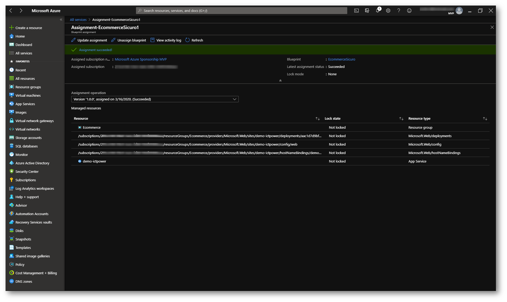Click the Microsoft.Web/deployments resource type cell

[x=430, y=136]
